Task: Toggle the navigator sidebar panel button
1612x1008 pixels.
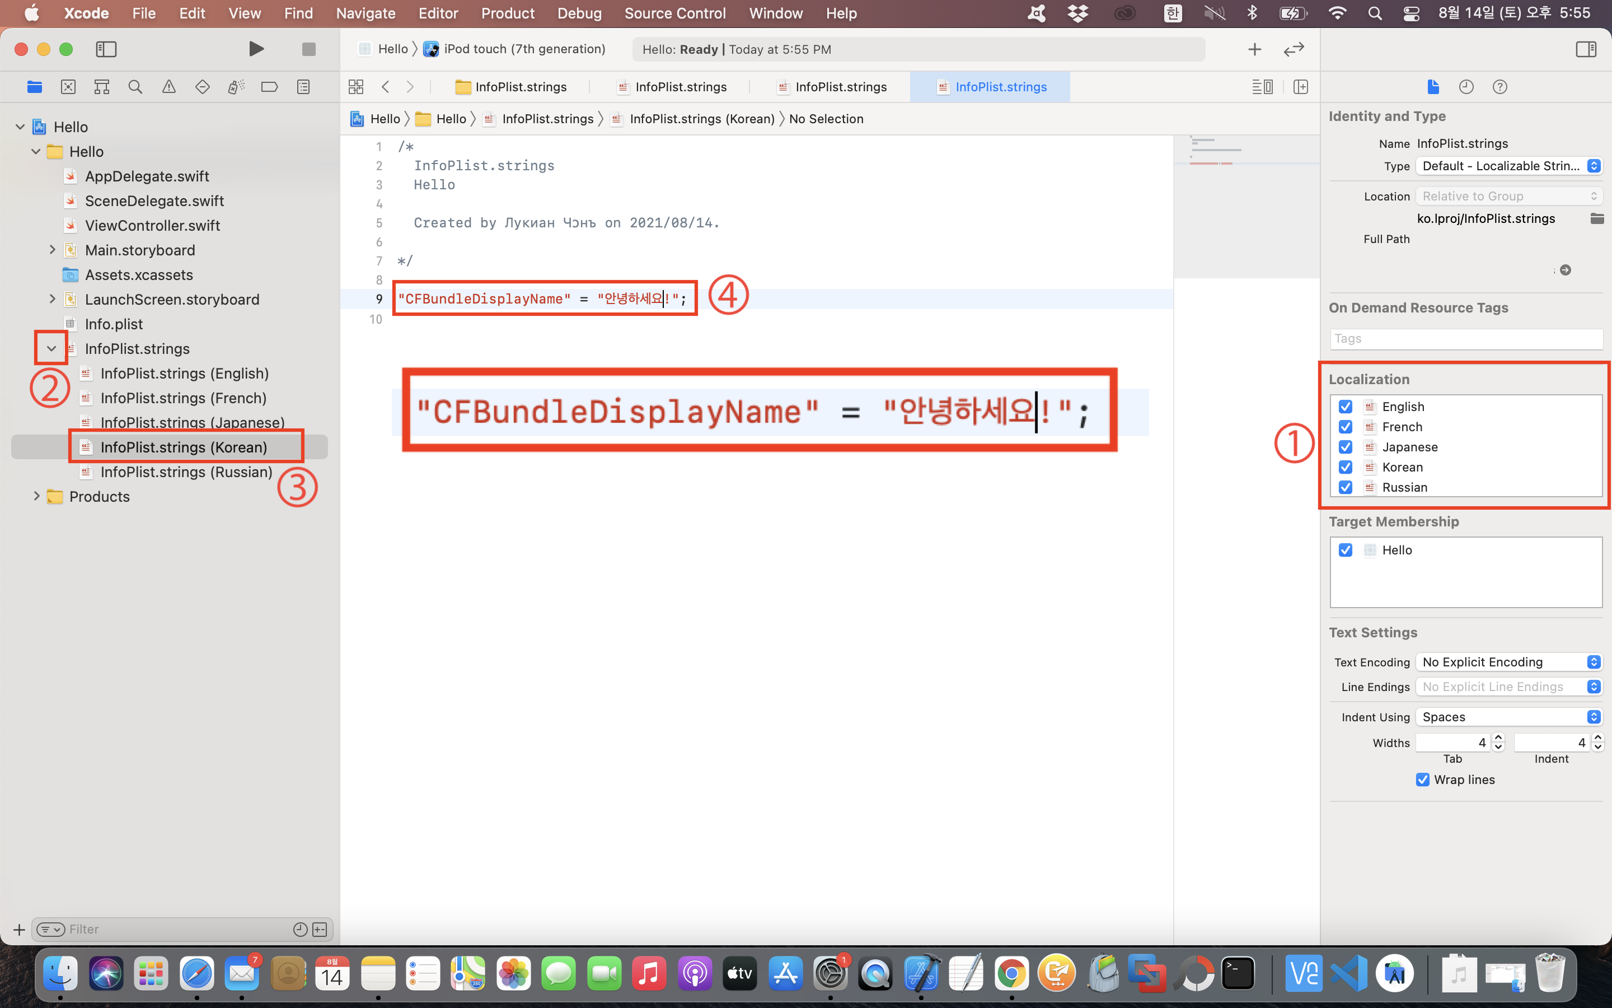Action: 106,49
